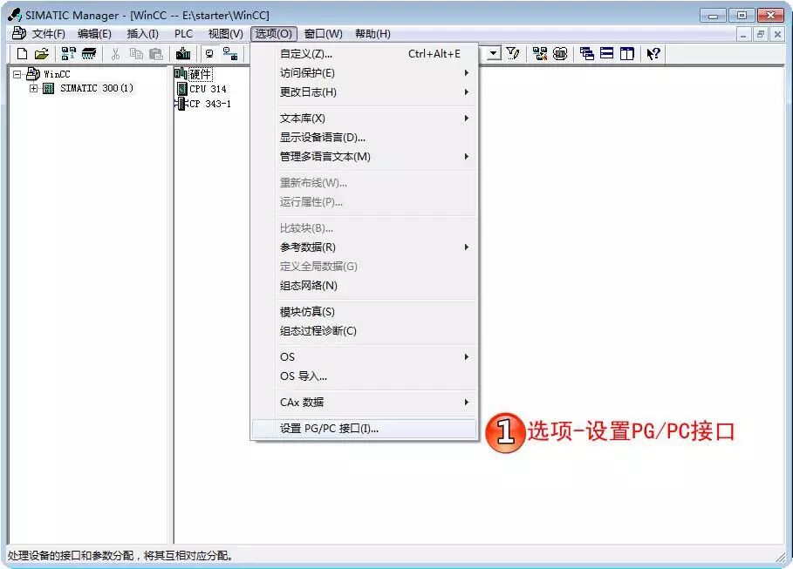Image resolution: width=793 pixels, height=569 pixels.
Task: Open the 帮助(H) menu
Action: (x=373, y=34)
